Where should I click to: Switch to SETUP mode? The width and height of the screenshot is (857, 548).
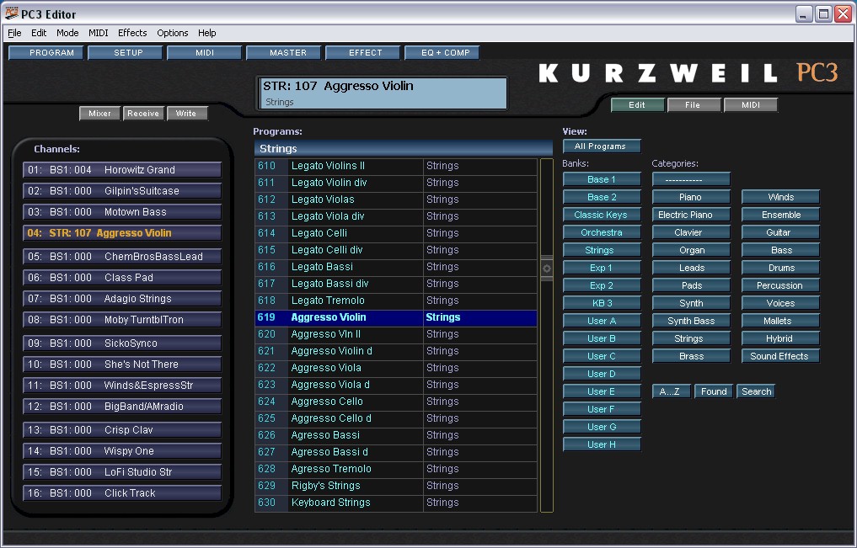[x=126, y=52]
